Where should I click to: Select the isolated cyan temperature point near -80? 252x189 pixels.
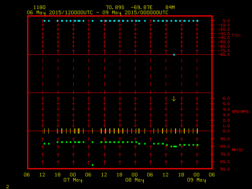174,55
